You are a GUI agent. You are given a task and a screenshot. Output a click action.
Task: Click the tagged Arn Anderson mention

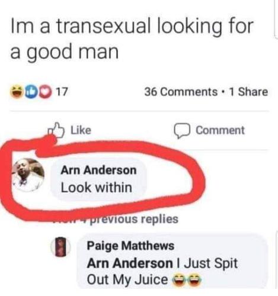click(x=130, y=263)
